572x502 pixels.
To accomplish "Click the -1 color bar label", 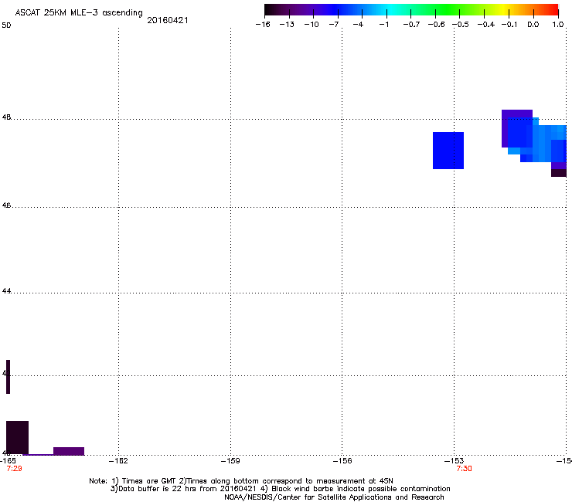I will (383, 25).
